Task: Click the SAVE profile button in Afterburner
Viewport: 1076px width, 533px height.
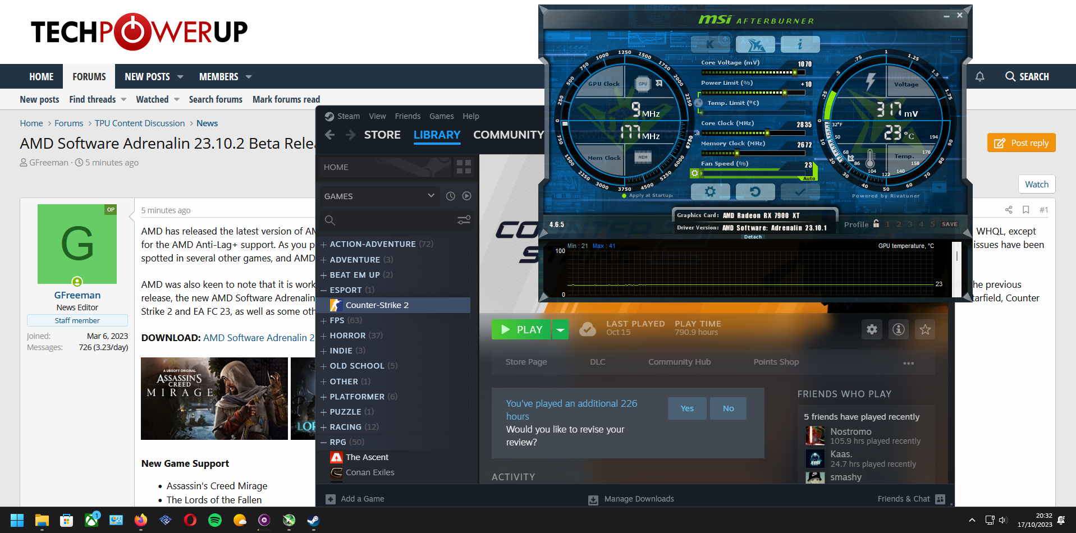Action: coord(950,224)
